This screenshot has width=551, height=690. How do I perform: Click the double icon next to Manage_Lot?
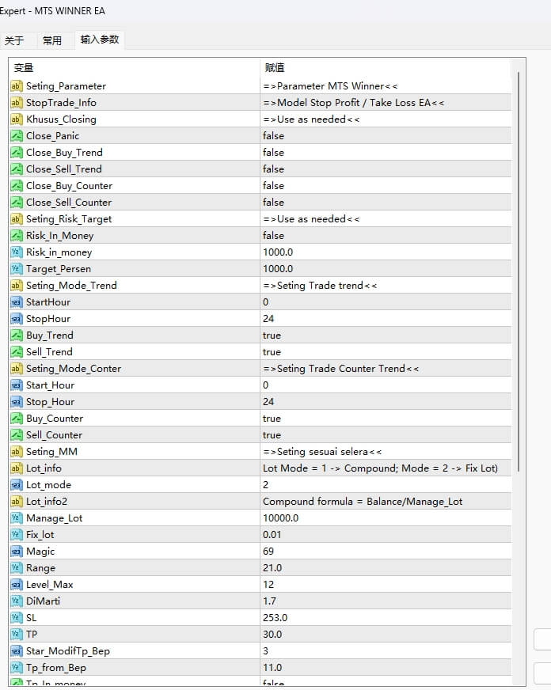point(17,517)
